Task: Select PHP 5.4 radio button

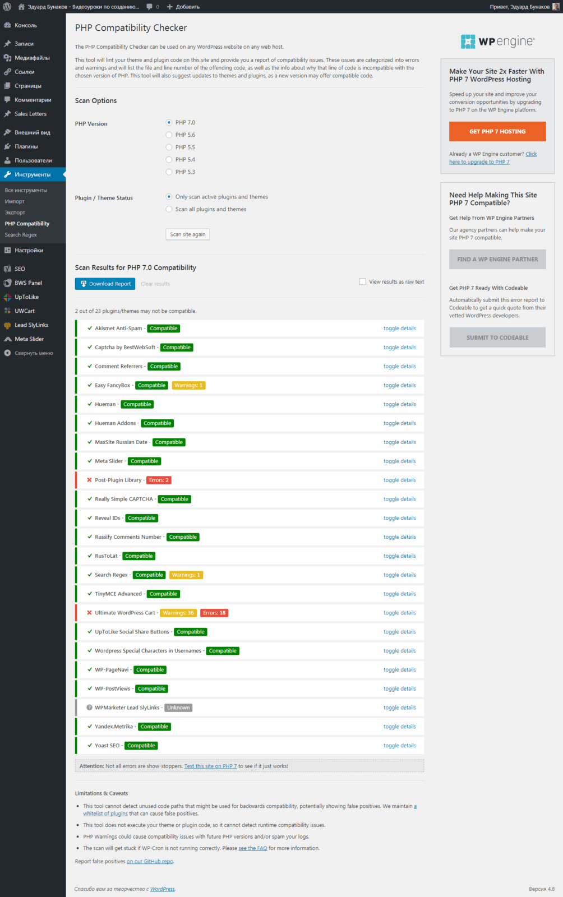Action: point(169,159)
